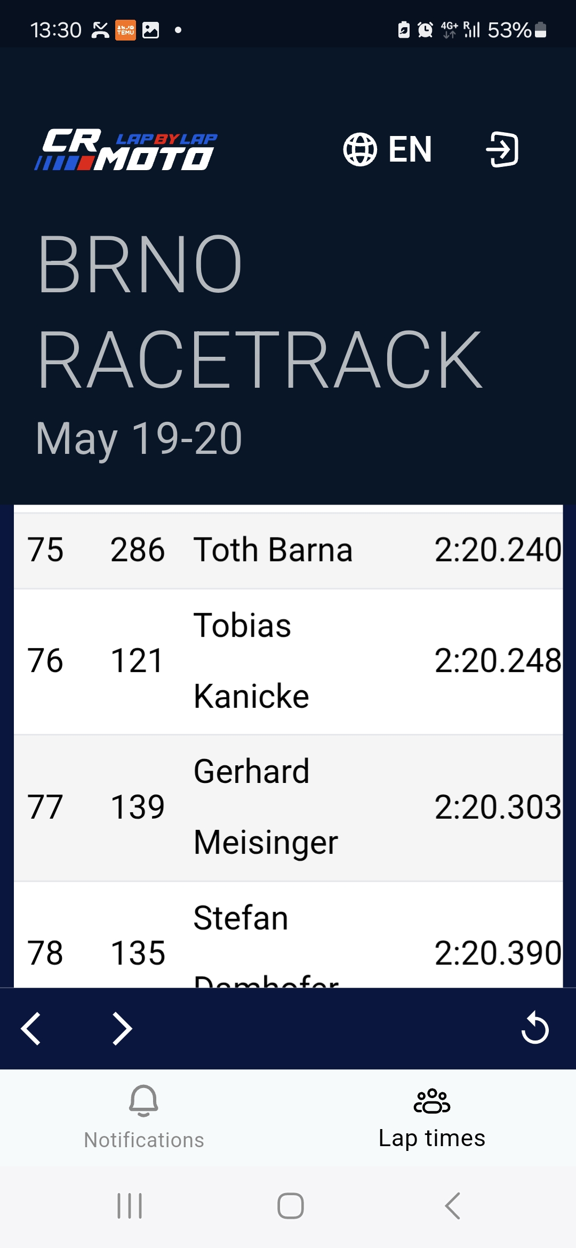Select the Gerhard Meisinger row

(288, 807)
